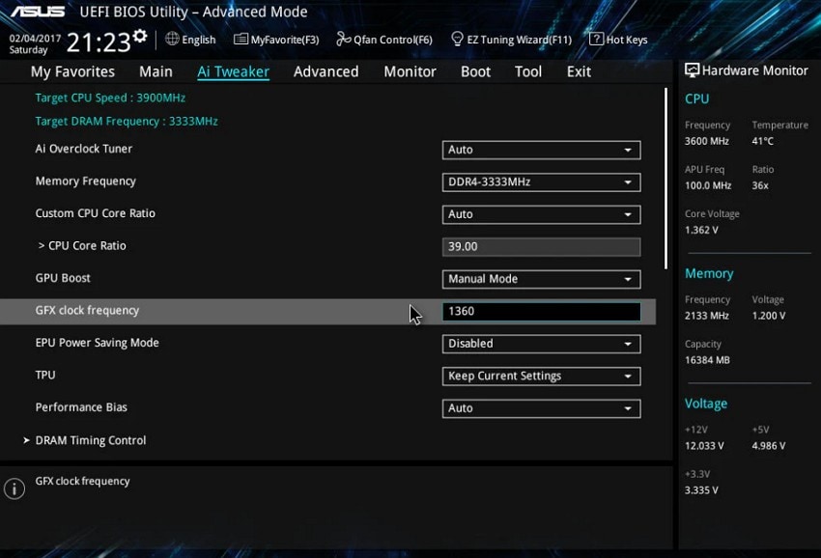Click inside the GFX clock frequency value field
This screenshot has height=558, width=821.
(540, 311)
